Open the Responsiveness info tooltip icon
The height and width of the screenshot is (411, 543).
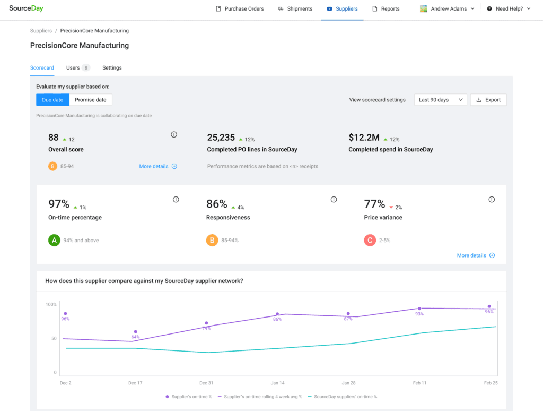pos(334,199)
